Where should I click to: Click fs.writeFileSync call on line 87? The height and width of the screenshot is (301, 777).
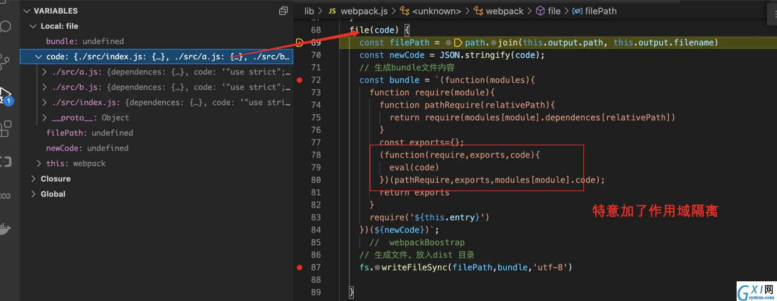point(466,267)
